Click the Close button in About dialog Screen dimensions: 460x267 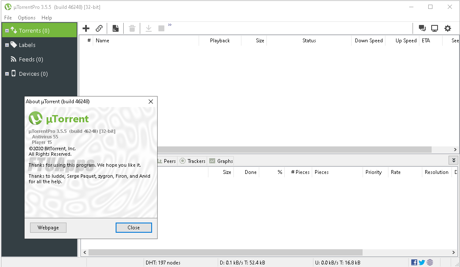[x=134, y=227]
